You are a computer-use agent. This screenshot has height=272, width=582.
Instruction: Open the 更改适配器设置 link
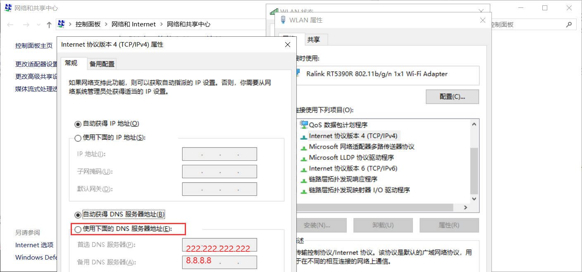pos(36,64)
